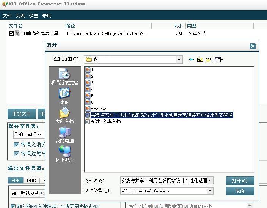
Task: Select 新建 文本文档 file
Action: [x=103, y=121]
